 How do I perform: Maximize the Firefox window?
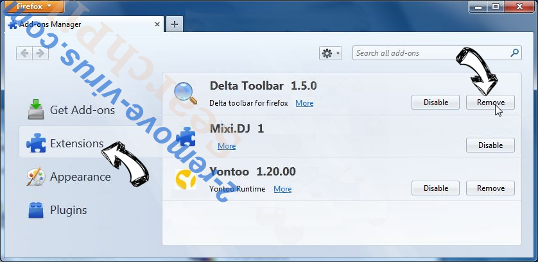click(496, 6)
